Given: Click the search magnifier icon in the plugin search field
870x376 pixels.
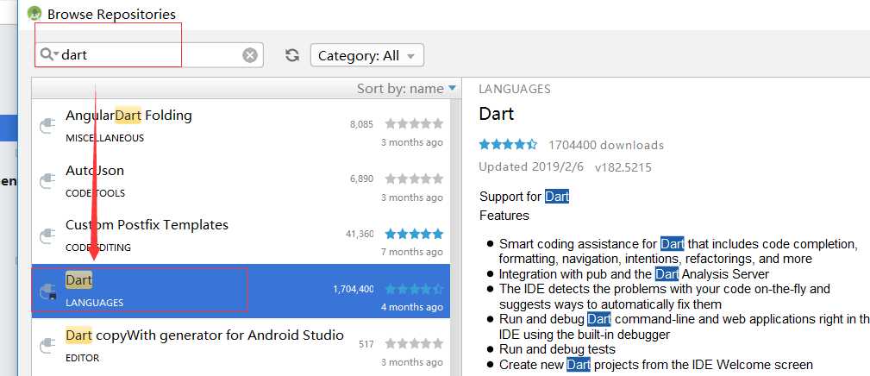Looking at the screenshot, I should (x=49, y=54).
